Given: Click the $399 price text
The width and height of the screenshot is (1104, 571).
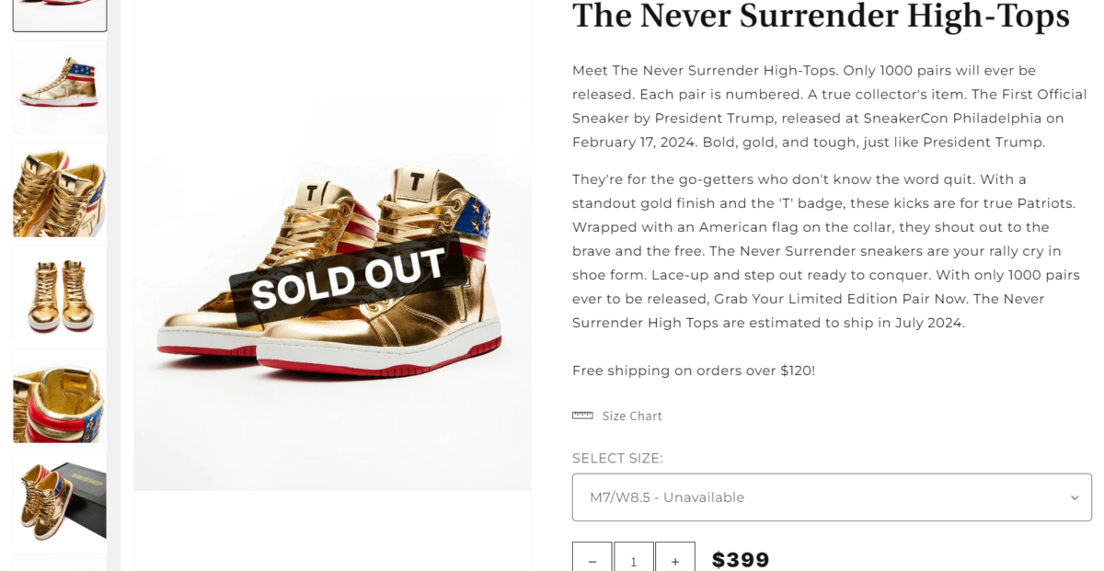Looking at the screenshot, I should [x=741, y=560].
